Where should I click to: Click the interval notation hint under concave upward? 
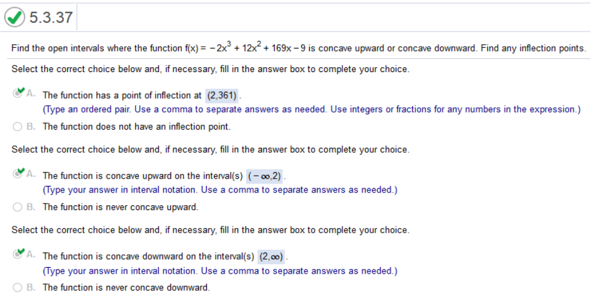coord(220,190)
